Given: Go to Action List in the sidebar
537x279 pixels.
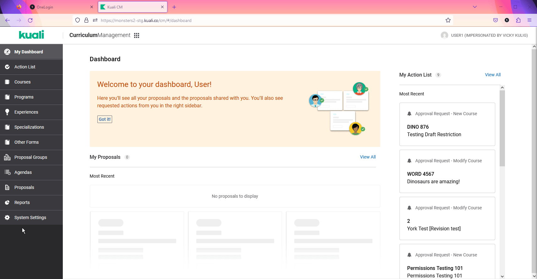Looking at the screenshot, I should point(31,67).
